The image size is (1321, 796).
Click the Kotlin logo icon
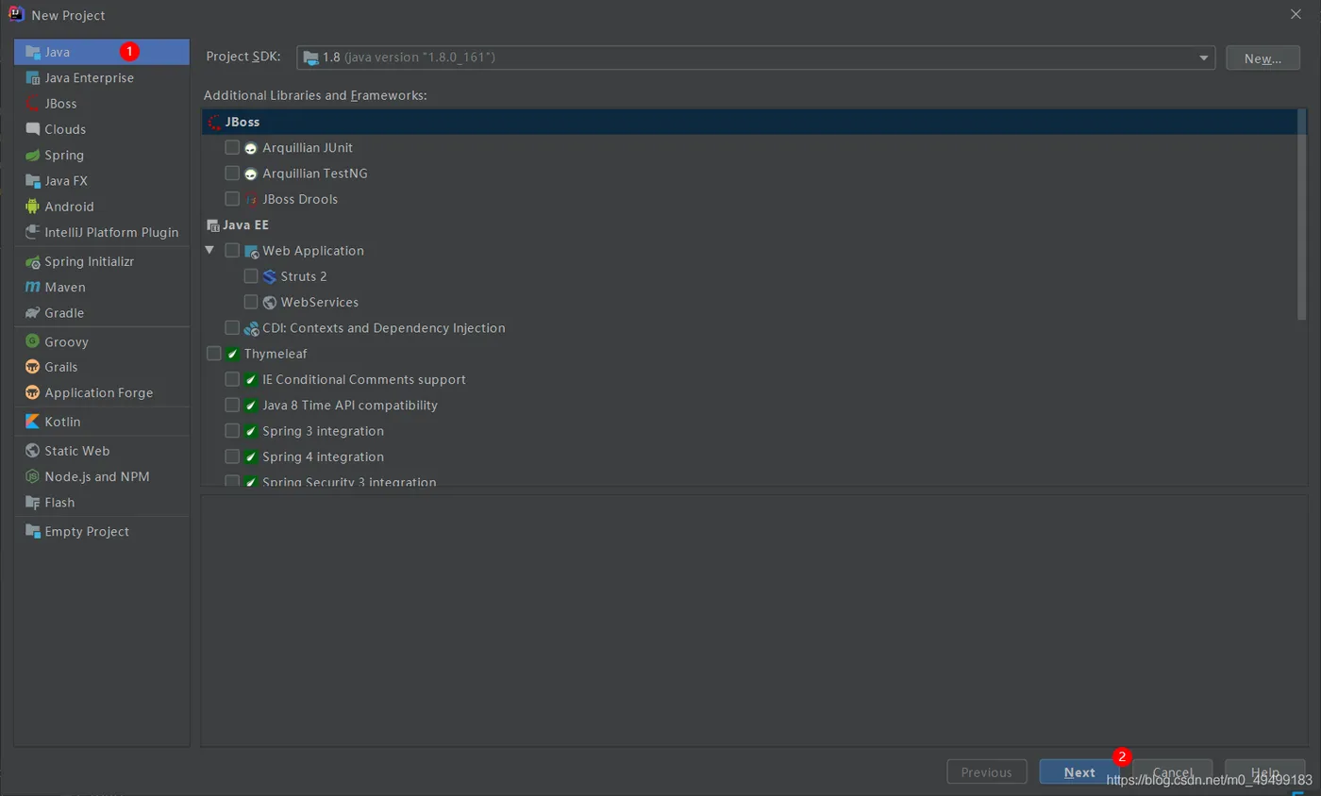[33, 422]
